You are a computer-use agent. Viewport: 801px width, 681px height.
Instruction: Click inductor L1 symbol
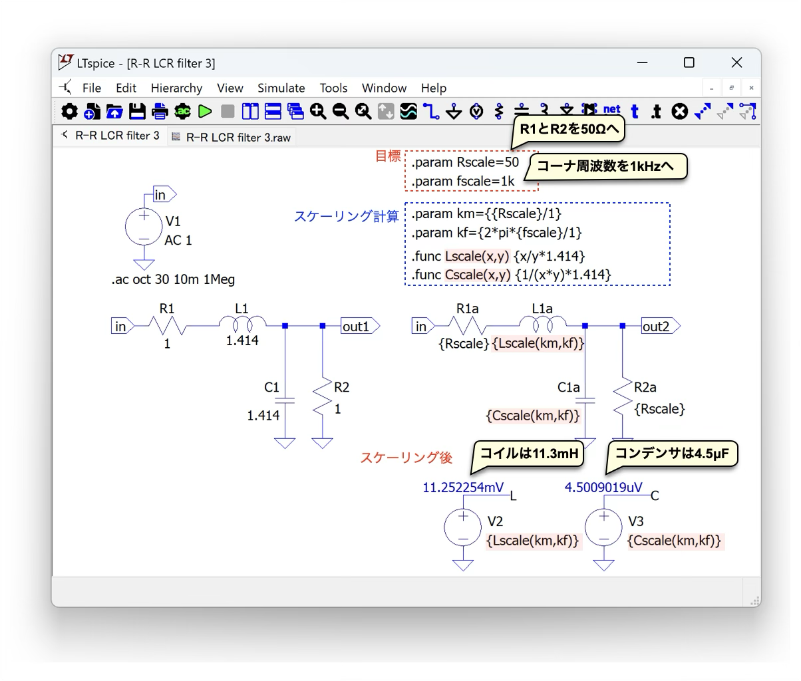click(x=242, y=324)
